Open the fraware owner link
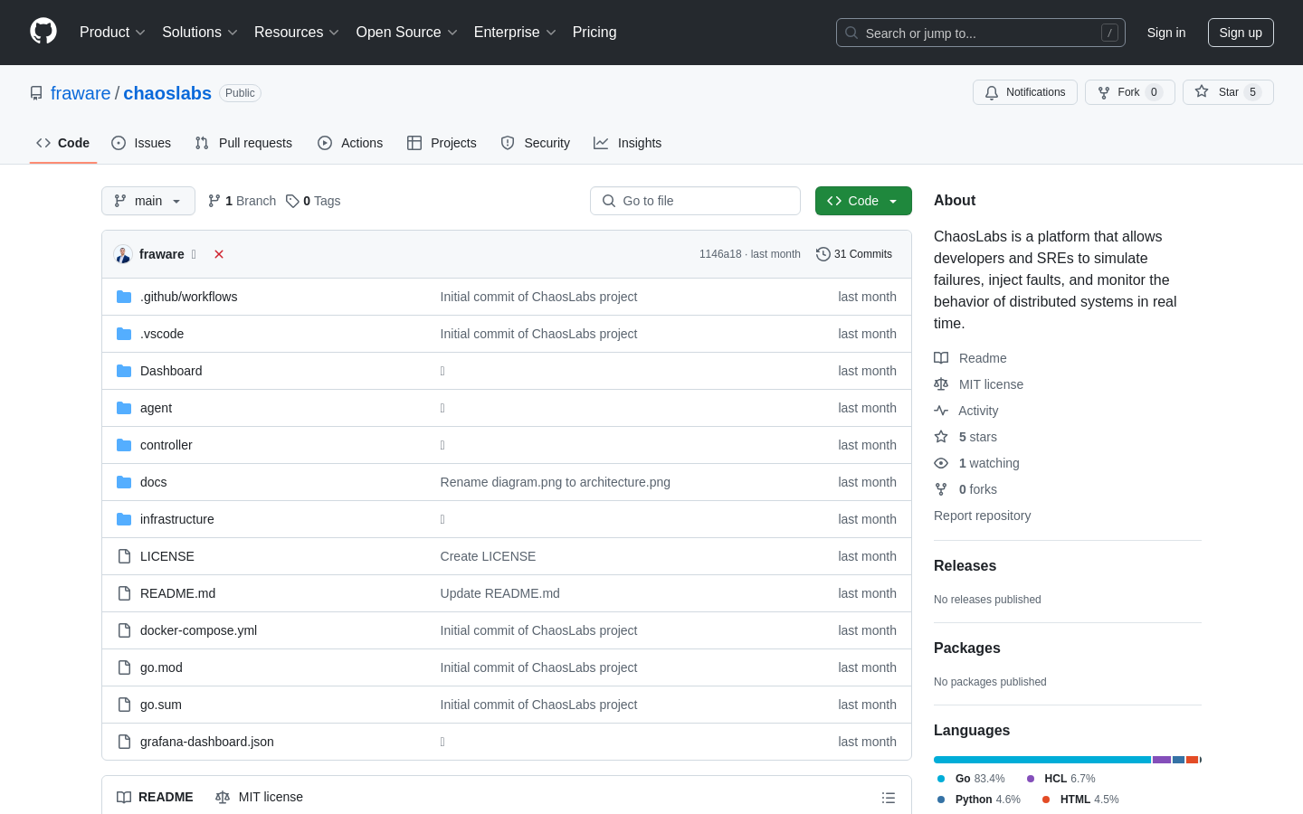 click(81, 93)
